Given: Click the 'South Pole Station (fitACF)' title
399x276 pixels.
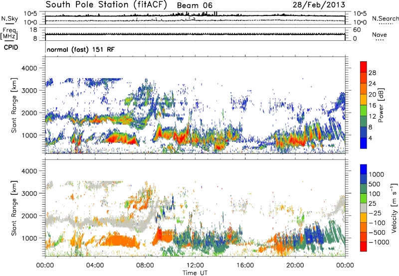Looking at the screenshot, I should (106, 5).
